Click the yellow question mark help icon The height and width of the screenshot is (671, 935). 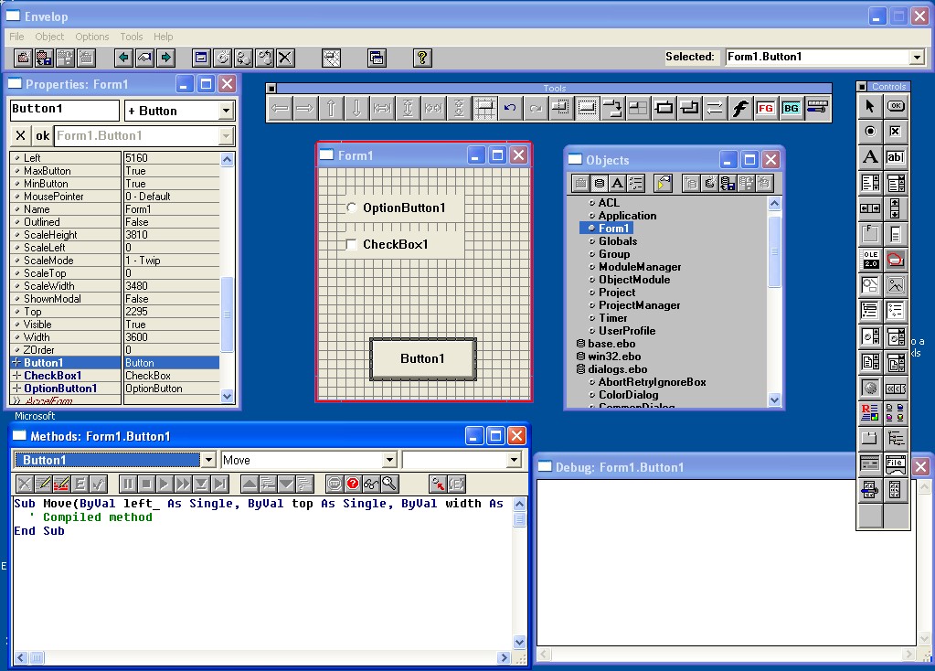(422, 58)
